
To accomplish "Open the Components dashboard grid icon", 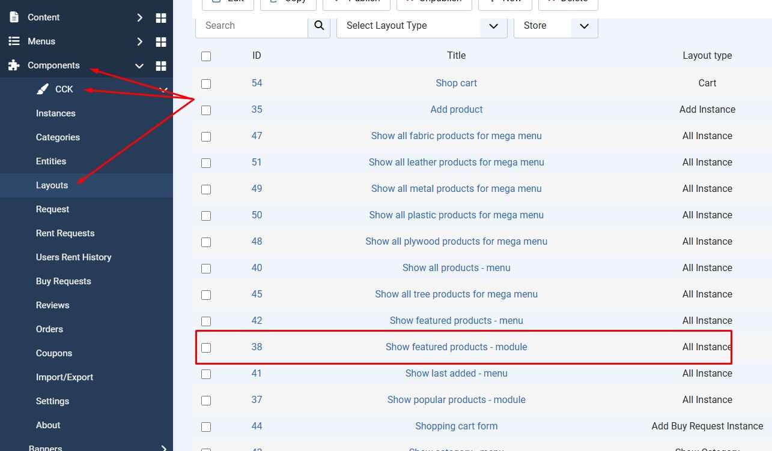I will [x=161, y=66].
